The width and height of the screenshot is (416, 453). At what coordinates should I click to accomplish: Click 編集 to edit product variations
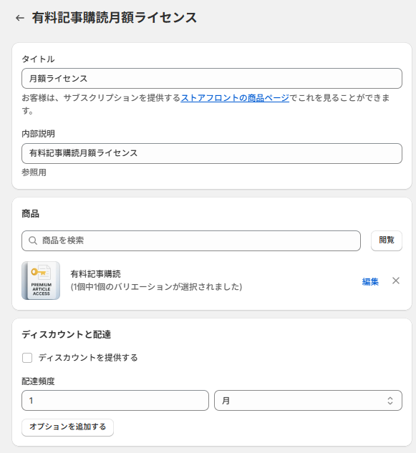(370, 281)
